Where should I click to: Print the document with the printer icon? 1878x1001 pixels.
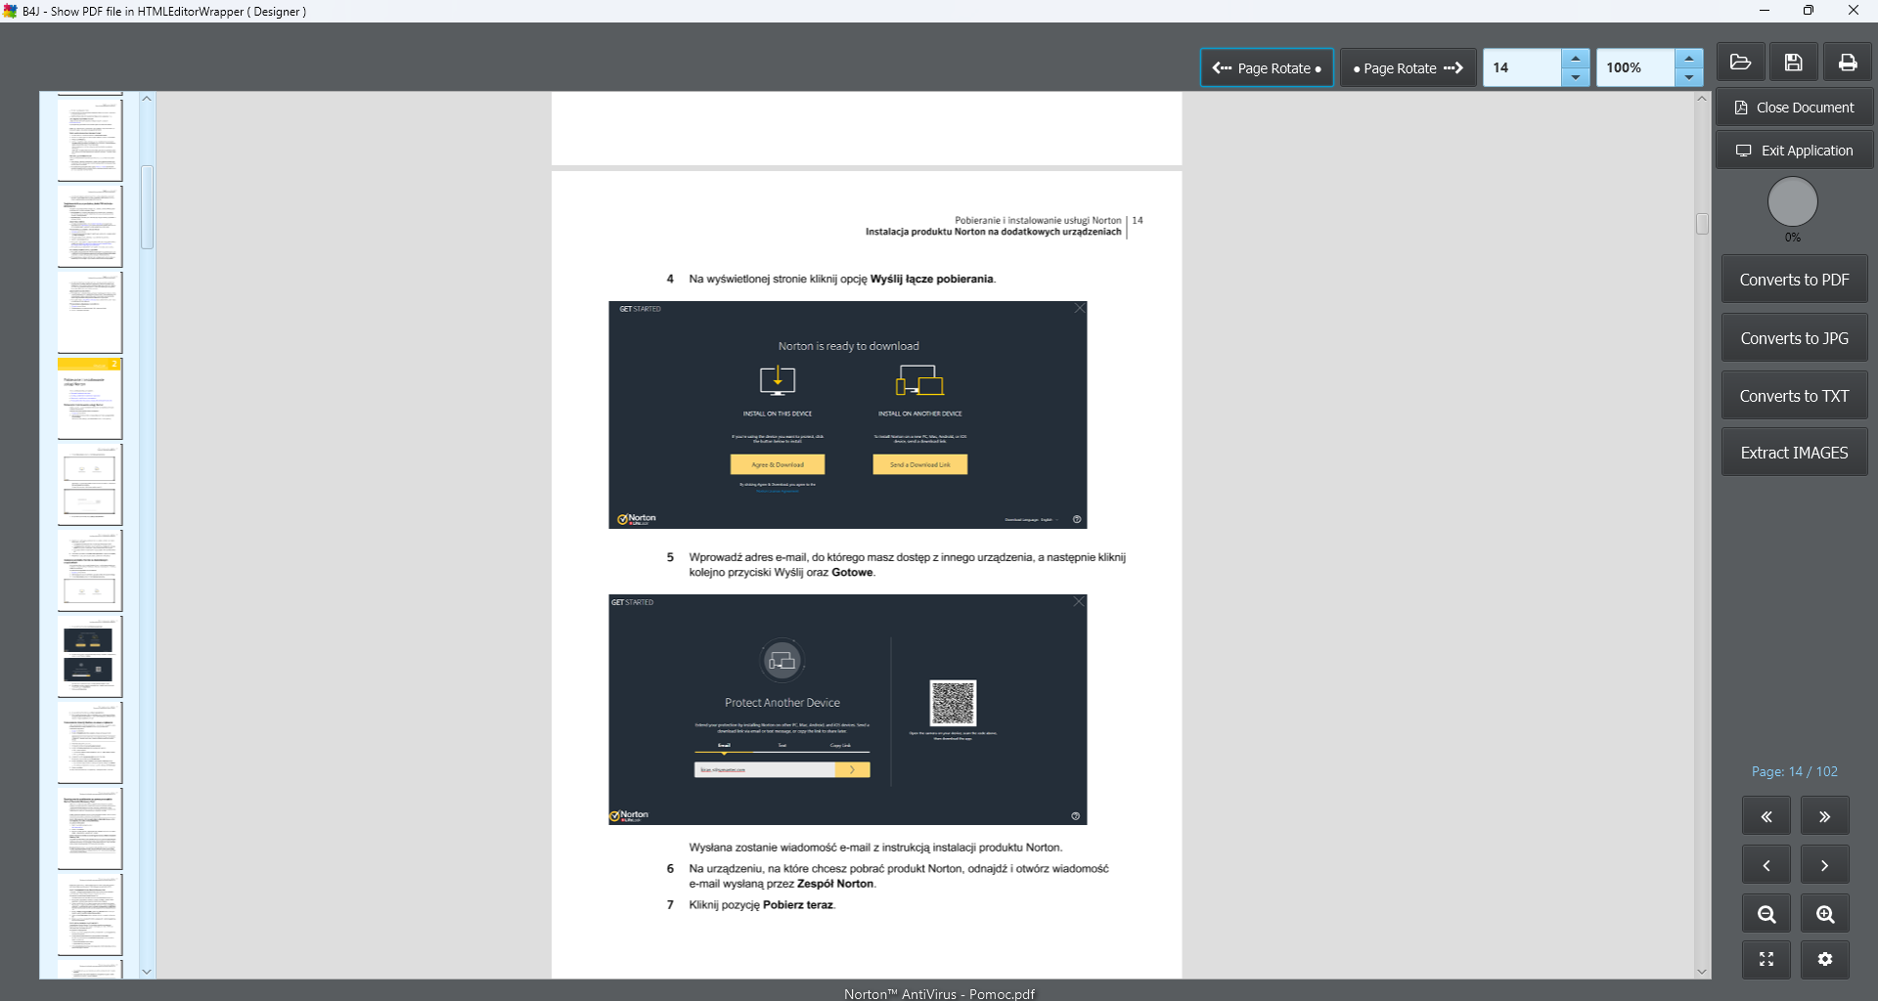pyautogui.click(x=1848, y=63)
